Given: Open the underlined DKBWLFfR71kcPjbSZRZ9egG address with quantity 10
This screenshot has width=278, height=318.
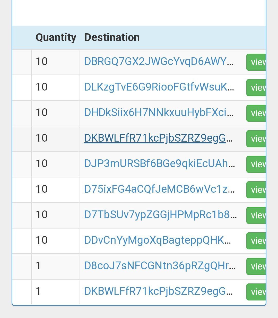Looking at the screenshot, I should [x=158, y=138].
